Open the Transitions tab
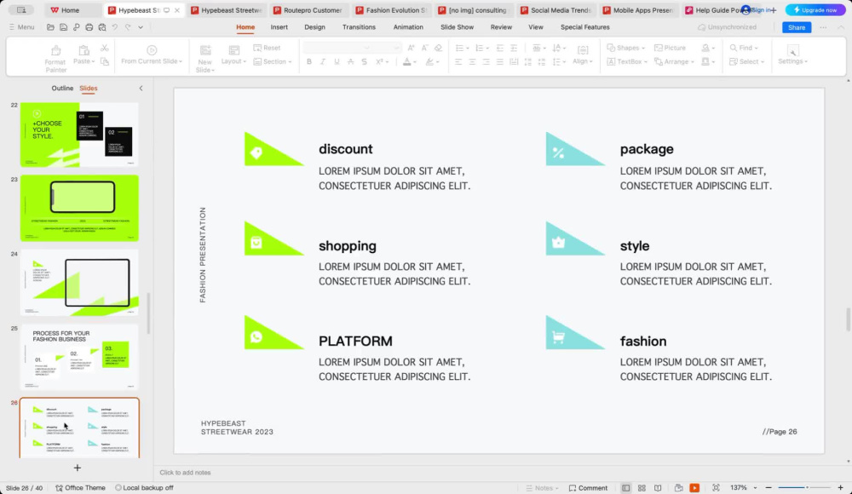Image resolution: width=852 pixels, height=494 pixels. [359, 27]
